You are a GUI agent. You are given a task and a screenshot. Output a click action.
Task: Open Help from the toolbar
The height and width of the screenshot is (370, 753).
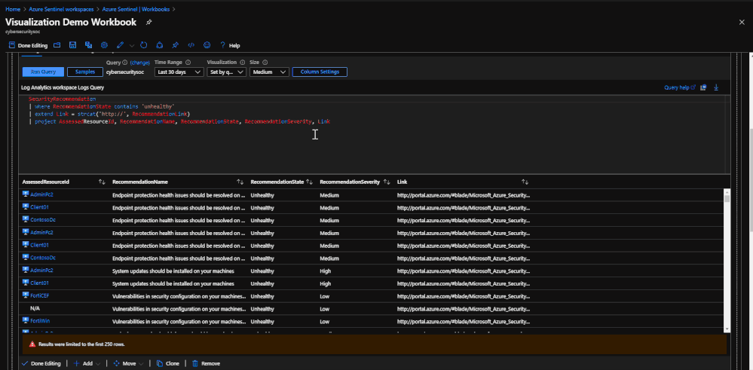click(230, 45)
